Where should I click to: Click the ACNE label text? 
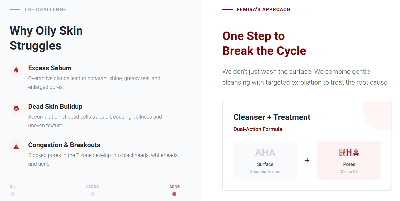[x=174, y=187]
